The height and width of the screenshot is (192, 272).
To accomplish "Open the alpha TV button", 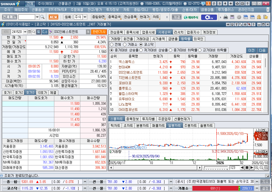I will pos(209,17).
